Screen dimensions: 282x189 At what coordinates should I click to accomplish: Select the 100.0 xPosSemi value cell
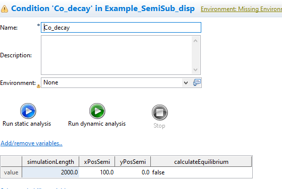pos(97,172)
